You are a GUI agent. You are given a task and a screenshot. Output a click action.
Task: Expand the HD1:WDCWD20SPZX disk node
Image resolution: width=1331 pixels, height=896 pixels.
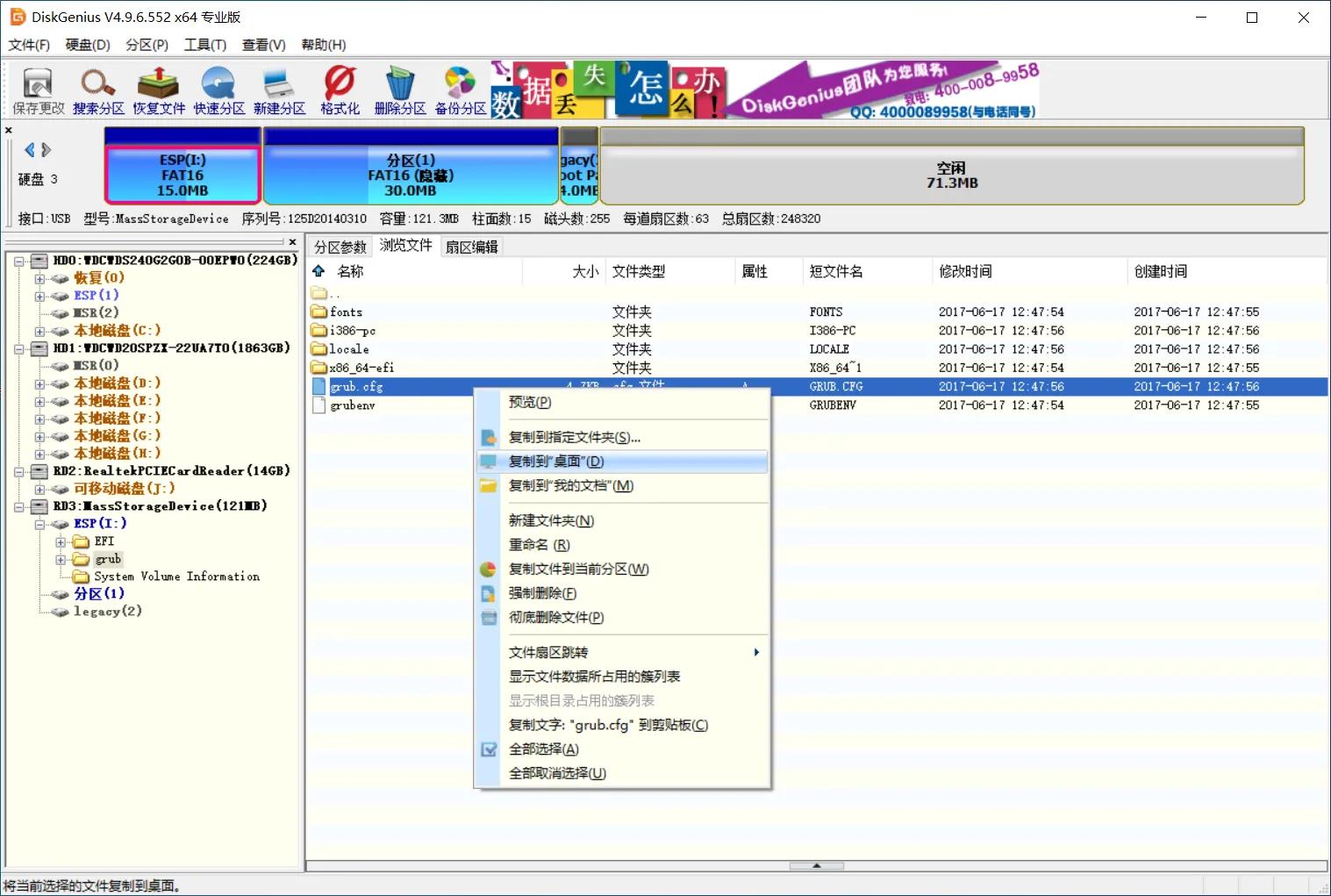(19, 348)
